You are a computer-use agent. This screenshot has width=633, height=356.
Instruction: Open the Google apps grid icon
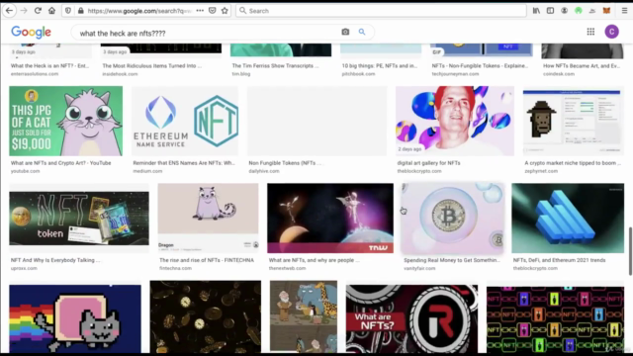tap(590, 32)
